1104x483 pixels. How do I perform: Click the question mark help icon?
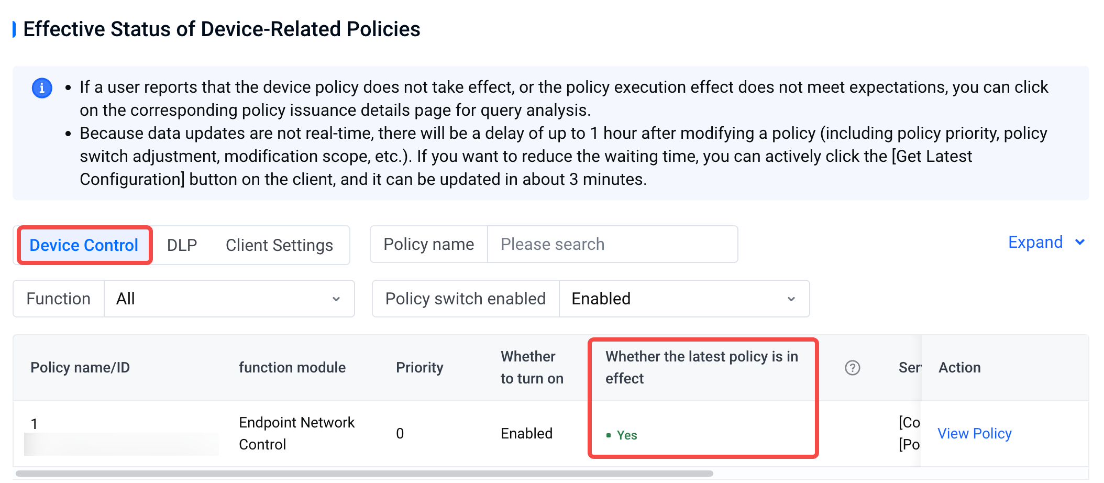(x=852, y=368)
